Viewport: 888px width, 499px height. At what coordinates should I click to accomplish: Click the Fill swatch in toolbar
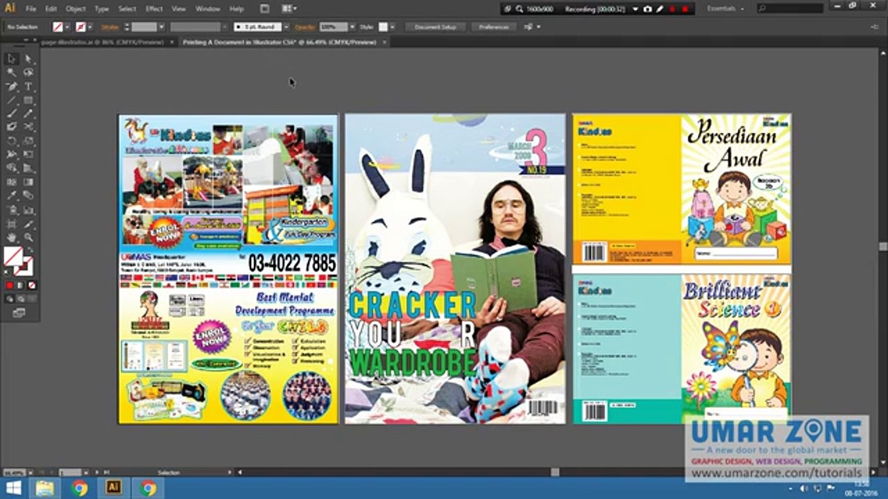click(x=12, y=256)
